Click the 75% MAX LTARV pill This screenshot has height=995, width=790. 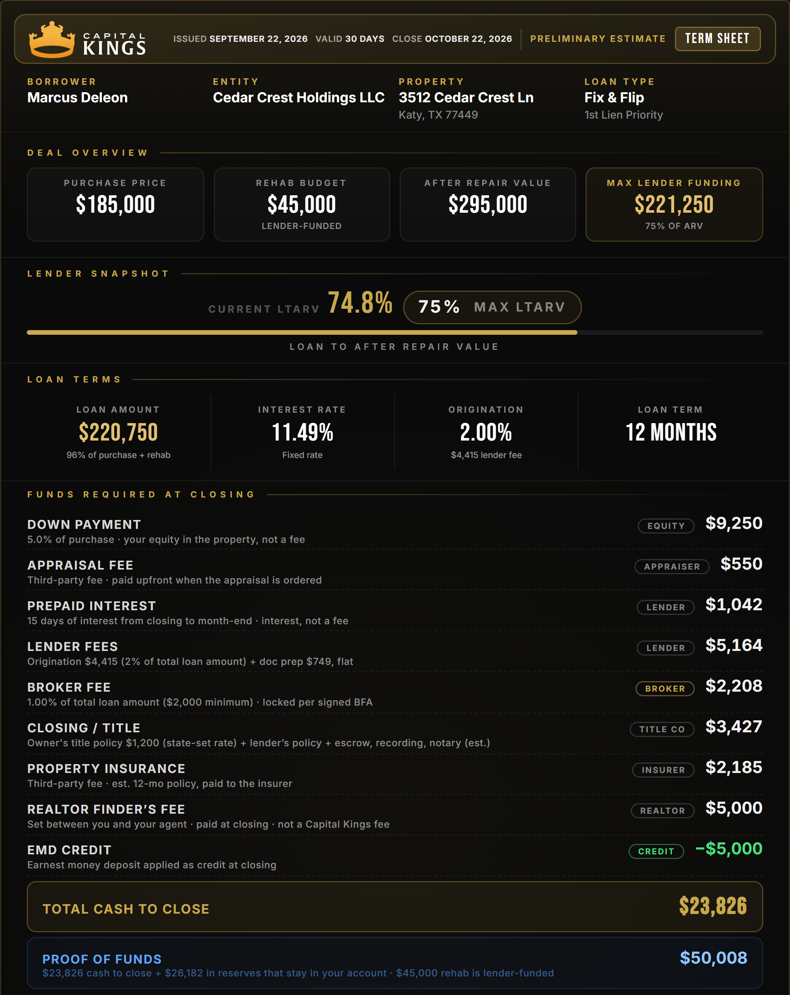point(492,307)
